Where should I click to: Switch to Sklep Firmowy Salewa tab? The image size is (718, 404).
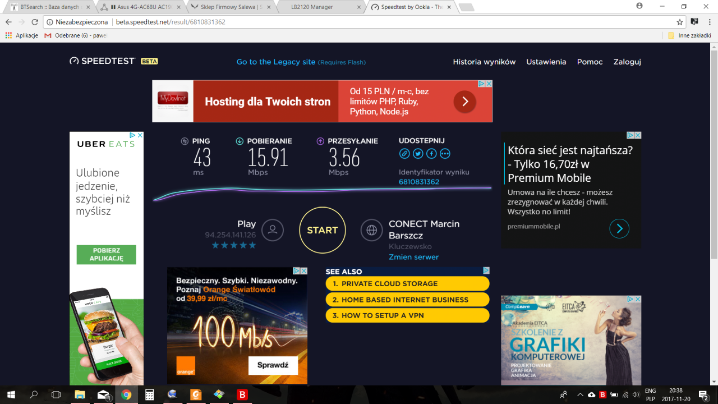[231, 7]
